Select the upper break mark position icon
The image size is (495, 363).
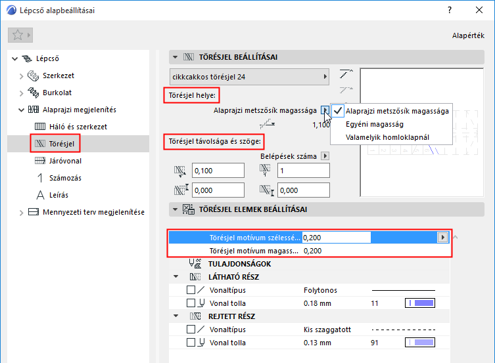346,74
